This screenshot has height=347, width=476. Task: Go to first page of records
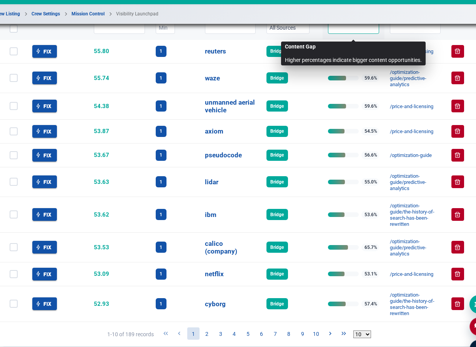coord(166,334)
